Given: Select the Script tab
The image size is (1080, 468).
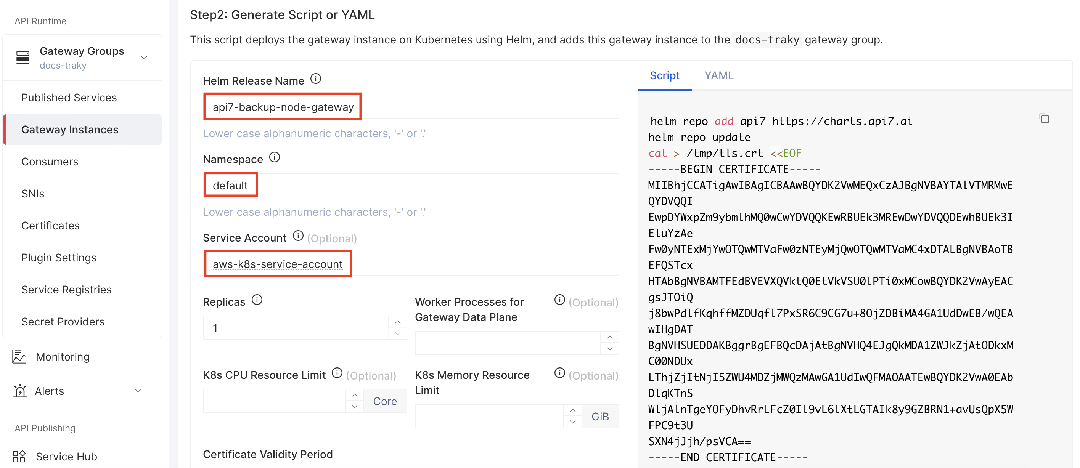Looking at the screenshot, I should 665,75.
